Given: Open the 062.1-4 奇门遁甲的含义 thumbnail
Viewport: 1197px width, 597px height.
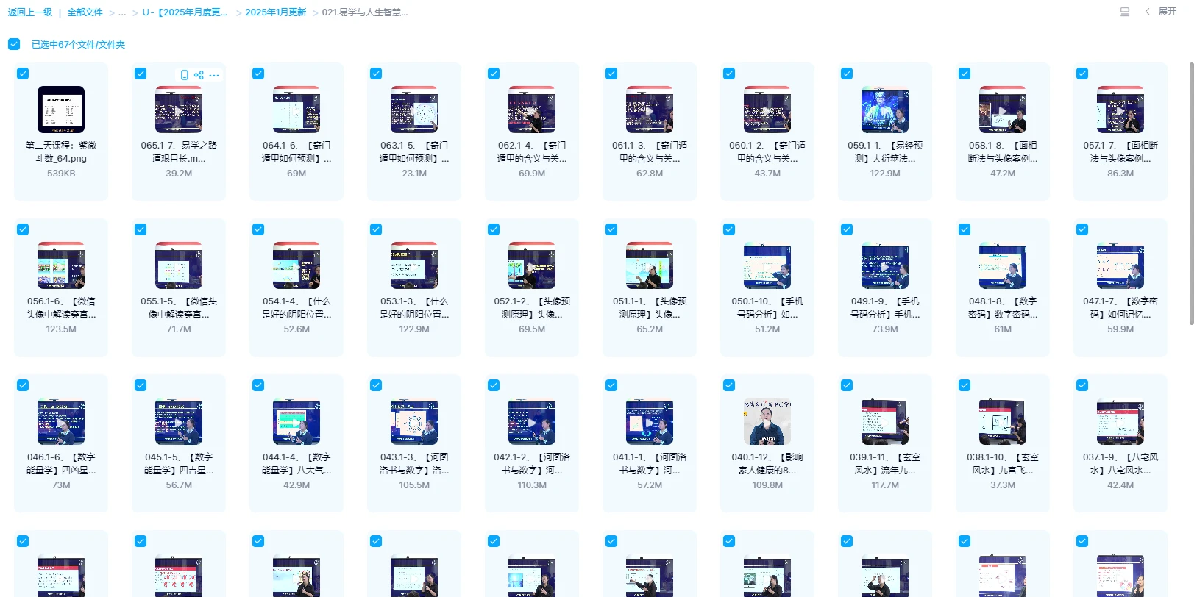Looking at the screenshot, I should (532, 109).
